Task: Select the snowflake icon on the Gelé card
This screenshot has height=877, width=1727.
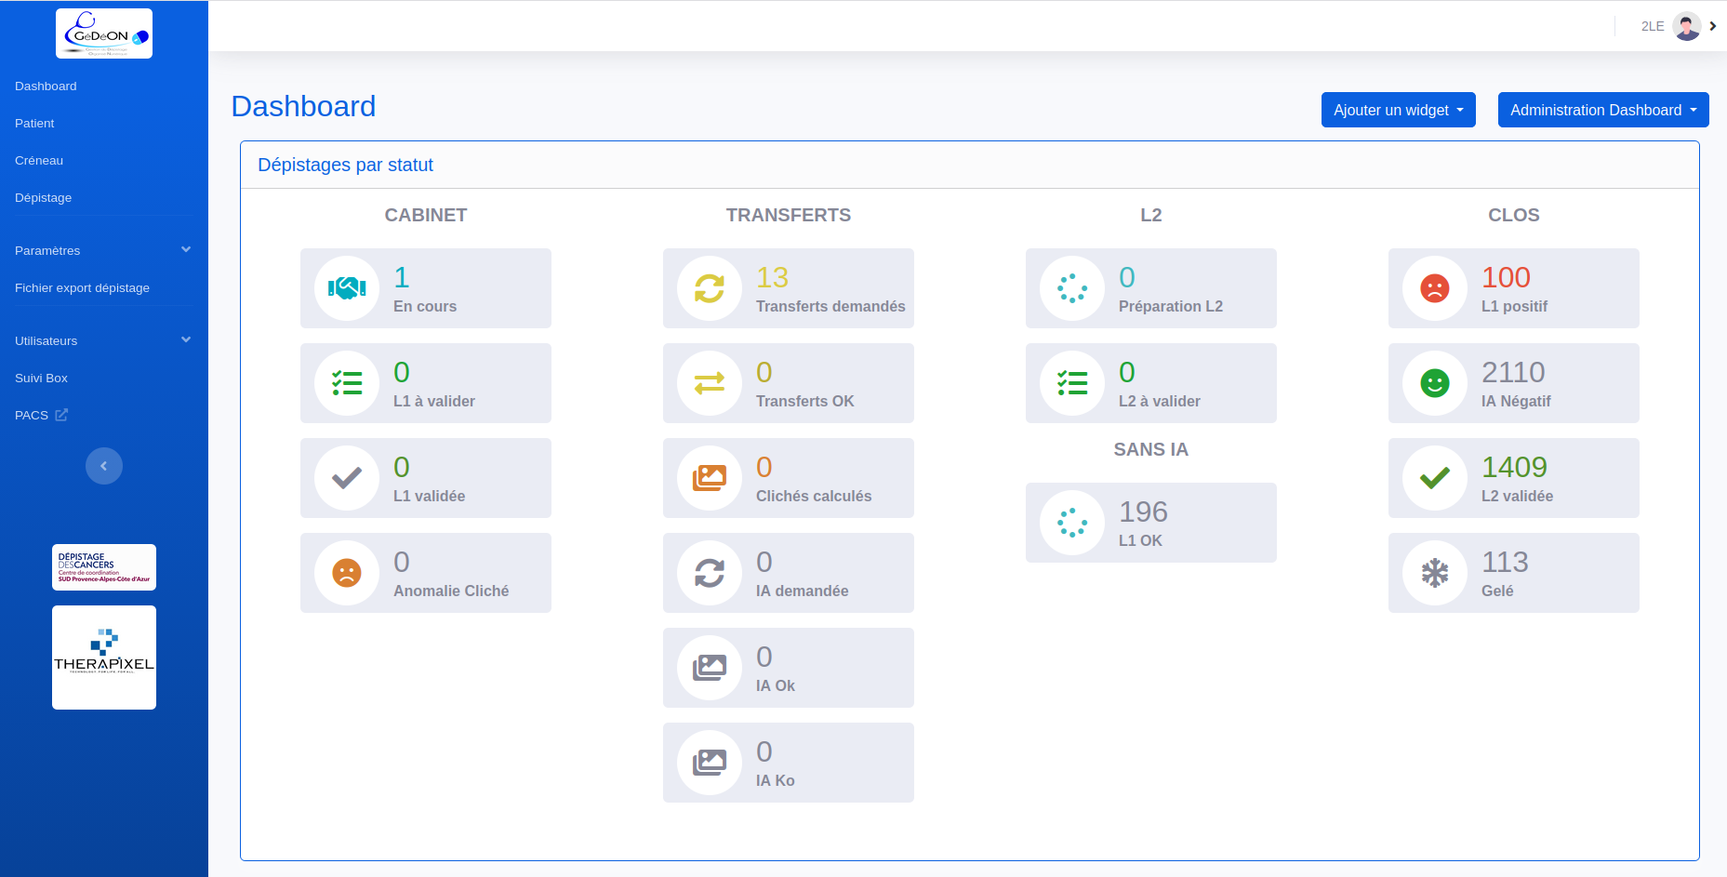Action: [1434, 573]
